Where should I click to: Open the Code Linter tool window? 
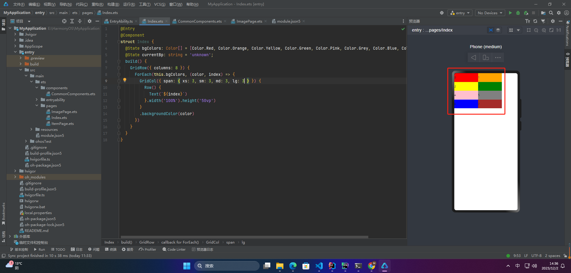pyautogui.click(x=174, y=250)
